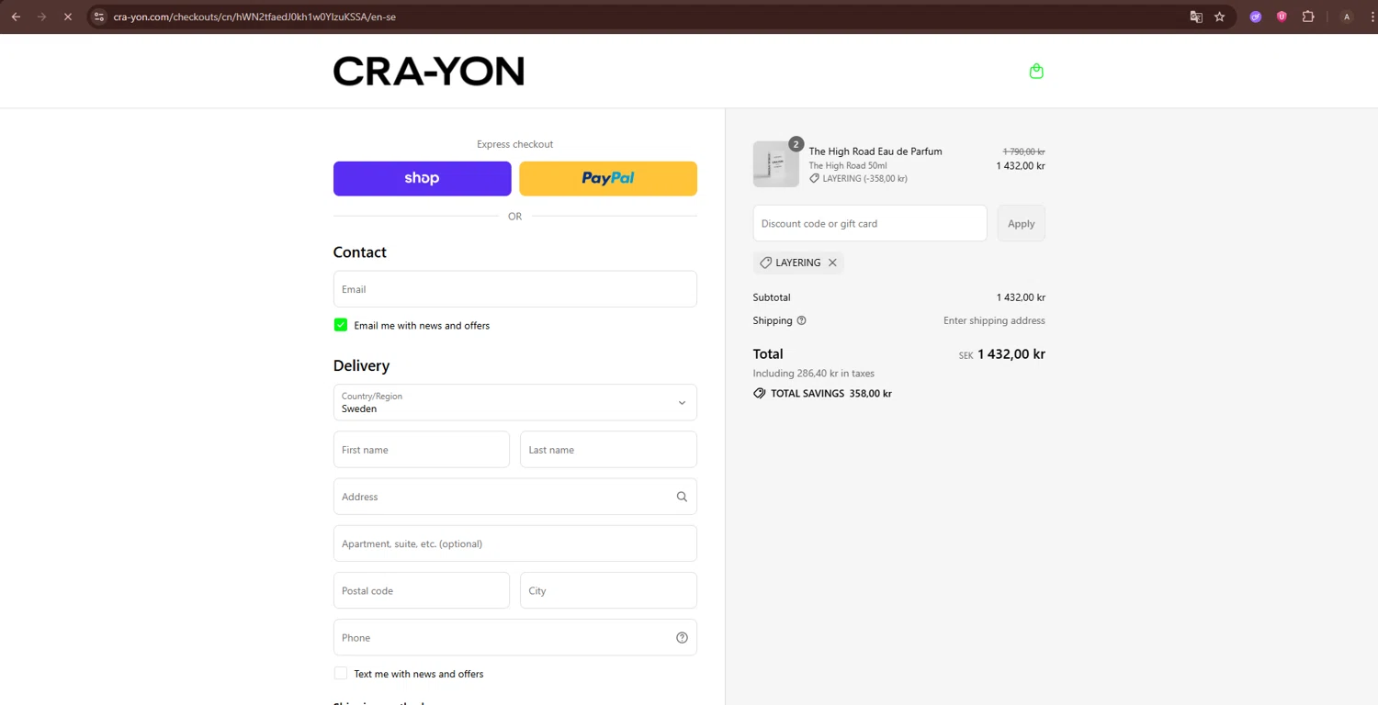Click the 'Express checkout' label
This screenshot has width=1378, height=705.
[514, 144]
